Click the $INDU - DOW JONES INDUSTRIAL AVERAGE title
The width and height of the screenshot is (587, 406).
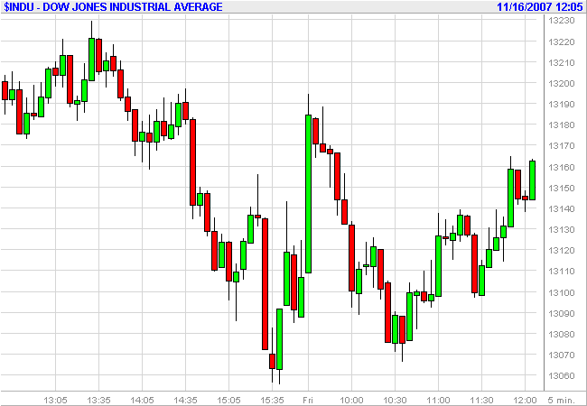click(x=113, y=6)
